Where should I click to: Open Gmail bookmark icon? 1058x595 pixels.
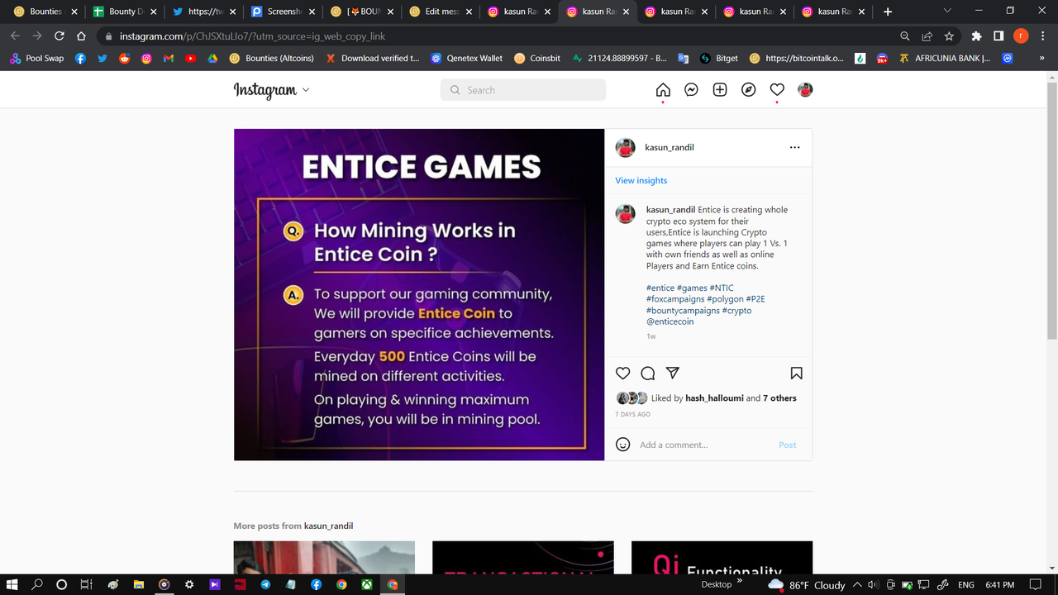169,59
